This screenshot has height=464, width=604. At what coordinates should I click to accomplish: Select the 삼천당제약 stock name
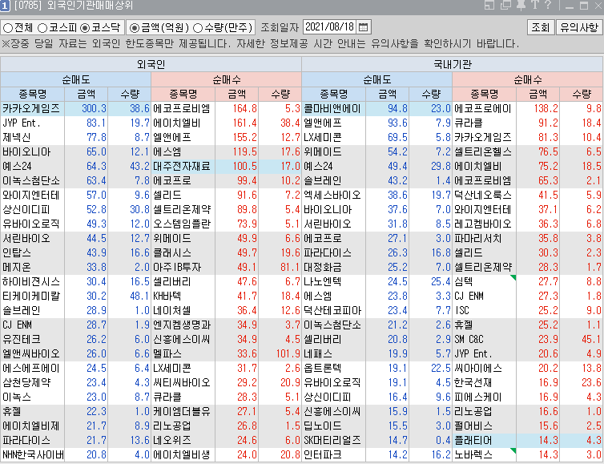pyautogui.click(x=26, y=383)
